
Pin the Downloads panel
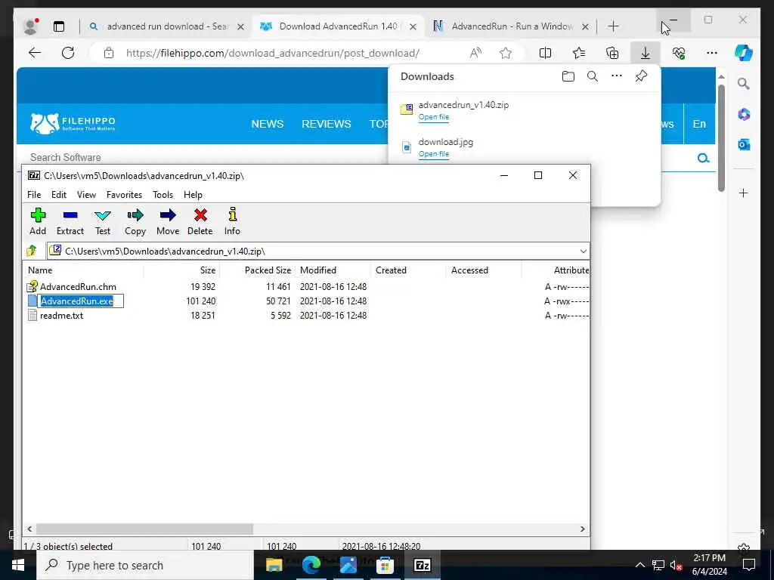tap(641, 76)
